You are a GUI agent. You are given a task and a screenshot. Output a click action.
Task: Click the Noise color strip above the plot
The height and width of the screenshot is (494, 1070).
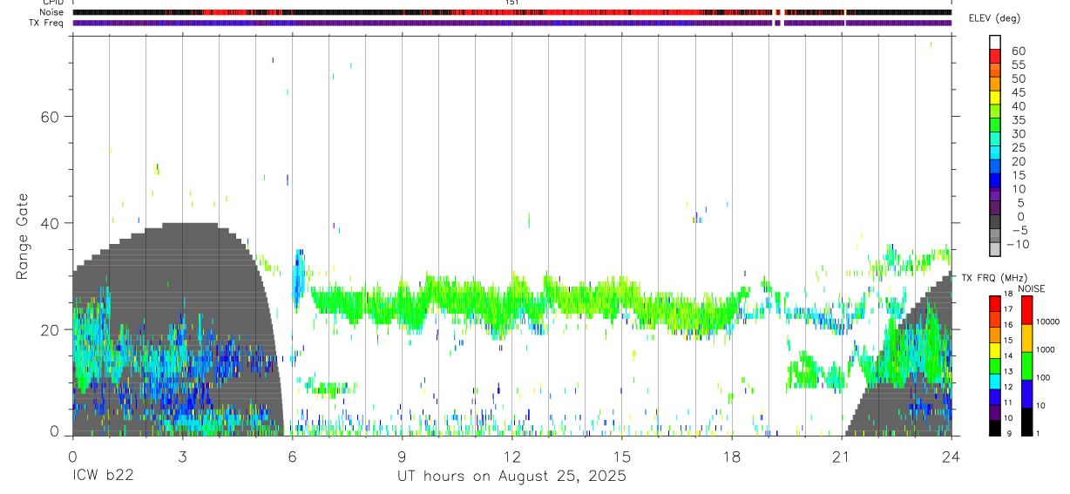(511, 12)
